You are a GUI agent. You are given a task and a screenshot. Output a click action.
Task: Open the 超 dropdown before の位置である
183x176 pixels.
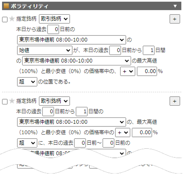(x=27, y=82)
